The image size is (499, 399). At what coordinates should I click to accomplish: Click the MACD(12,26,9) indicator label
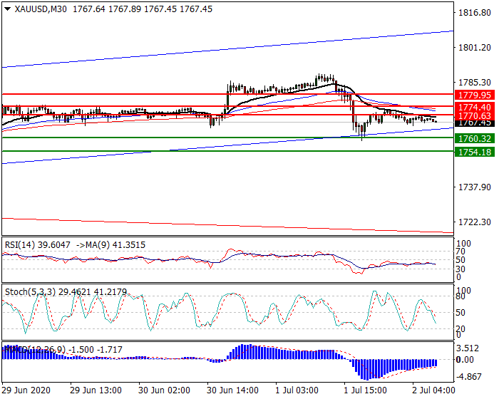click(x=35, y=350)
